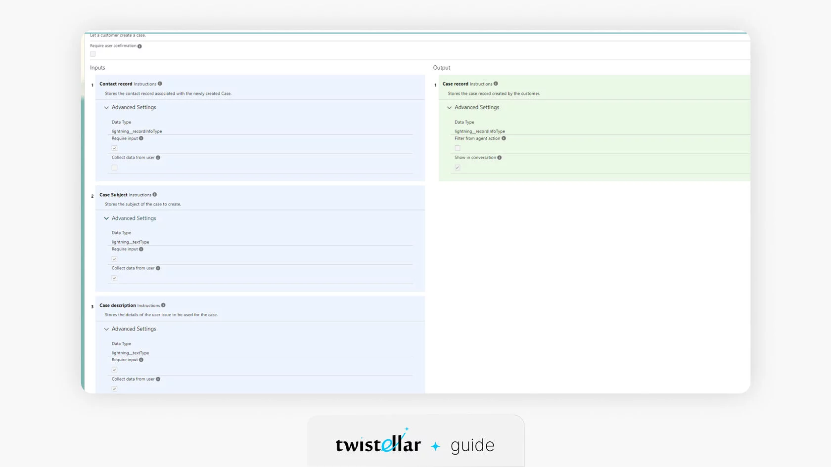Viewport: 831px width, 467px height.
Task: Toggle Collect data from user for Case Subject
Action: (114, 278)
